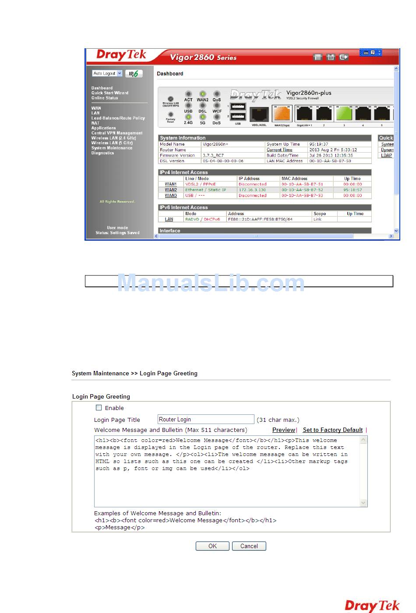Click the DHCPv6 mode text in IPv6 table
416x613 pixels.
pyautogui.click(x=212, y=219)
